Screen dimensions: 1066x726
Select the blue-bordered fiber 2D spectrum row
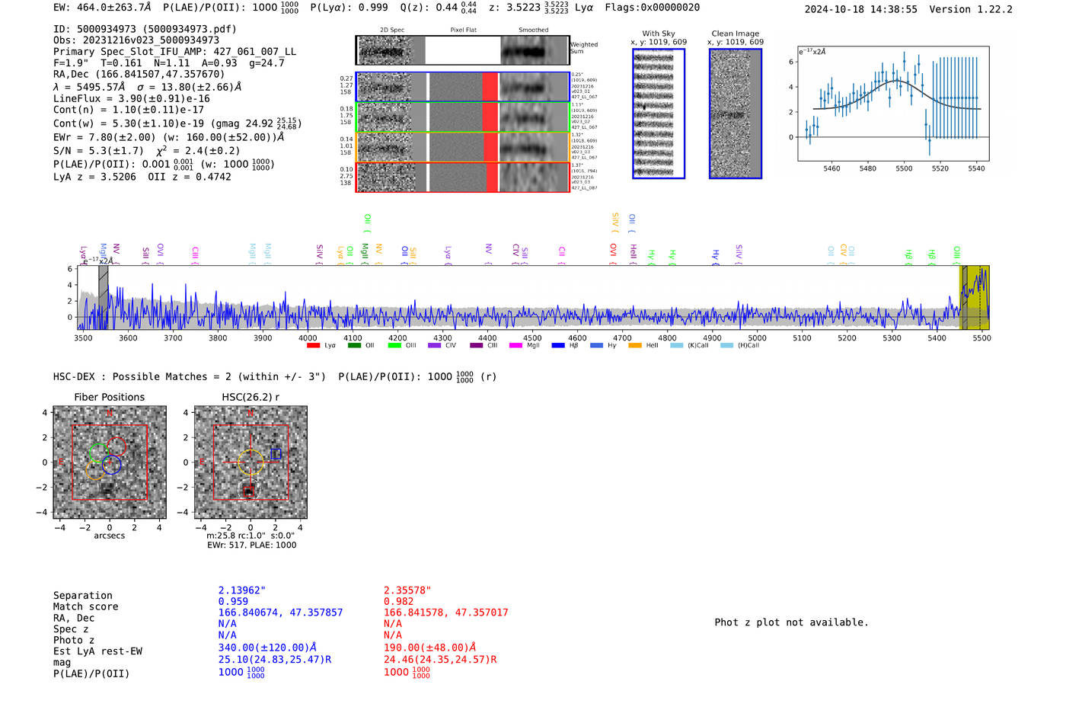click(x=463, y=88)
